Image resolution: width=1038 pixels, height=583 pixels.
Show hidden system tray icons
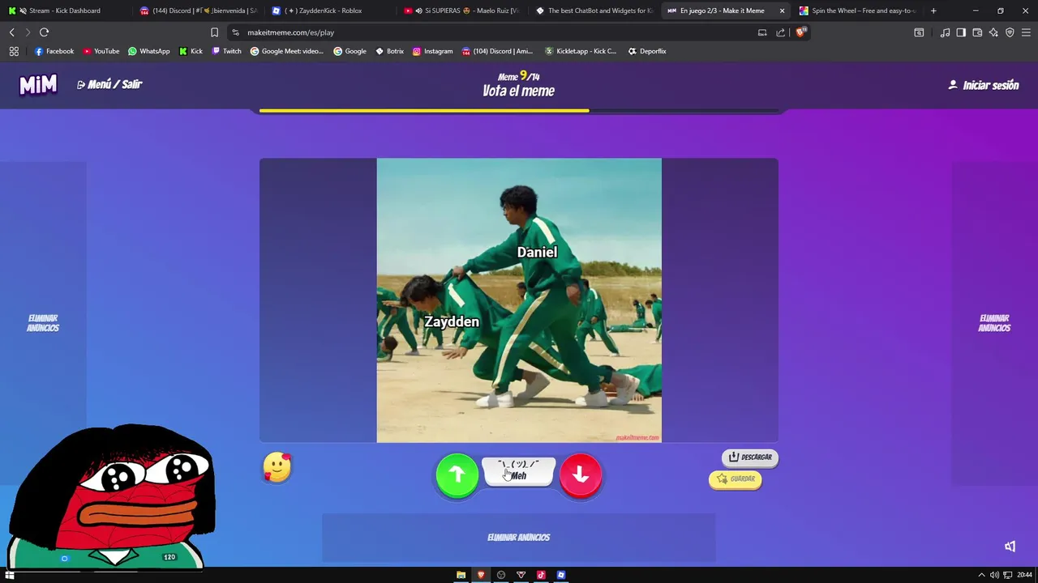tap(981, 575)
